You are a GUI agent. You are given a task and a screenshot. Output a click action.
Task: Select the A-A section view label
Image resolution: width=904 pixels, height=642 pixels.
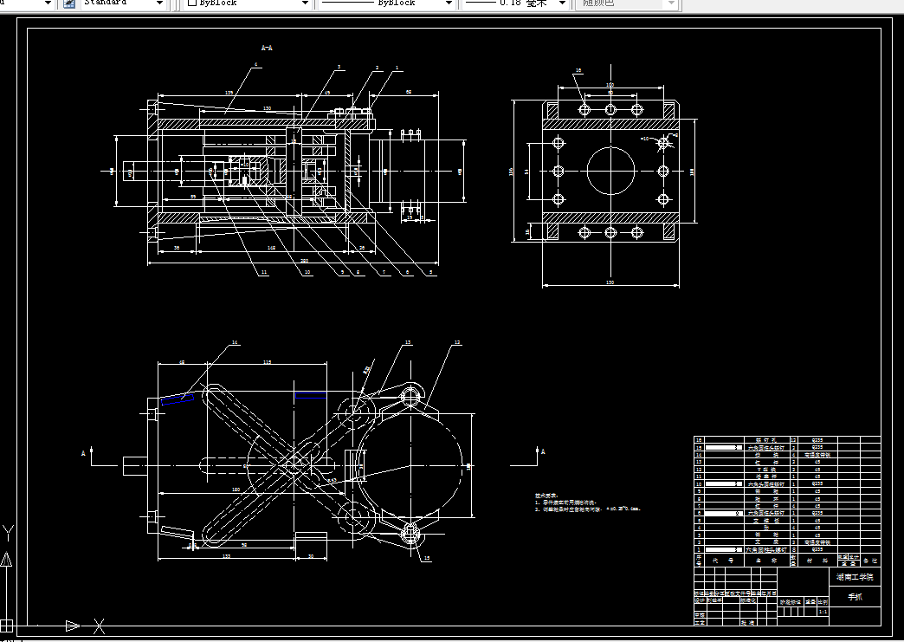point(267,48)
